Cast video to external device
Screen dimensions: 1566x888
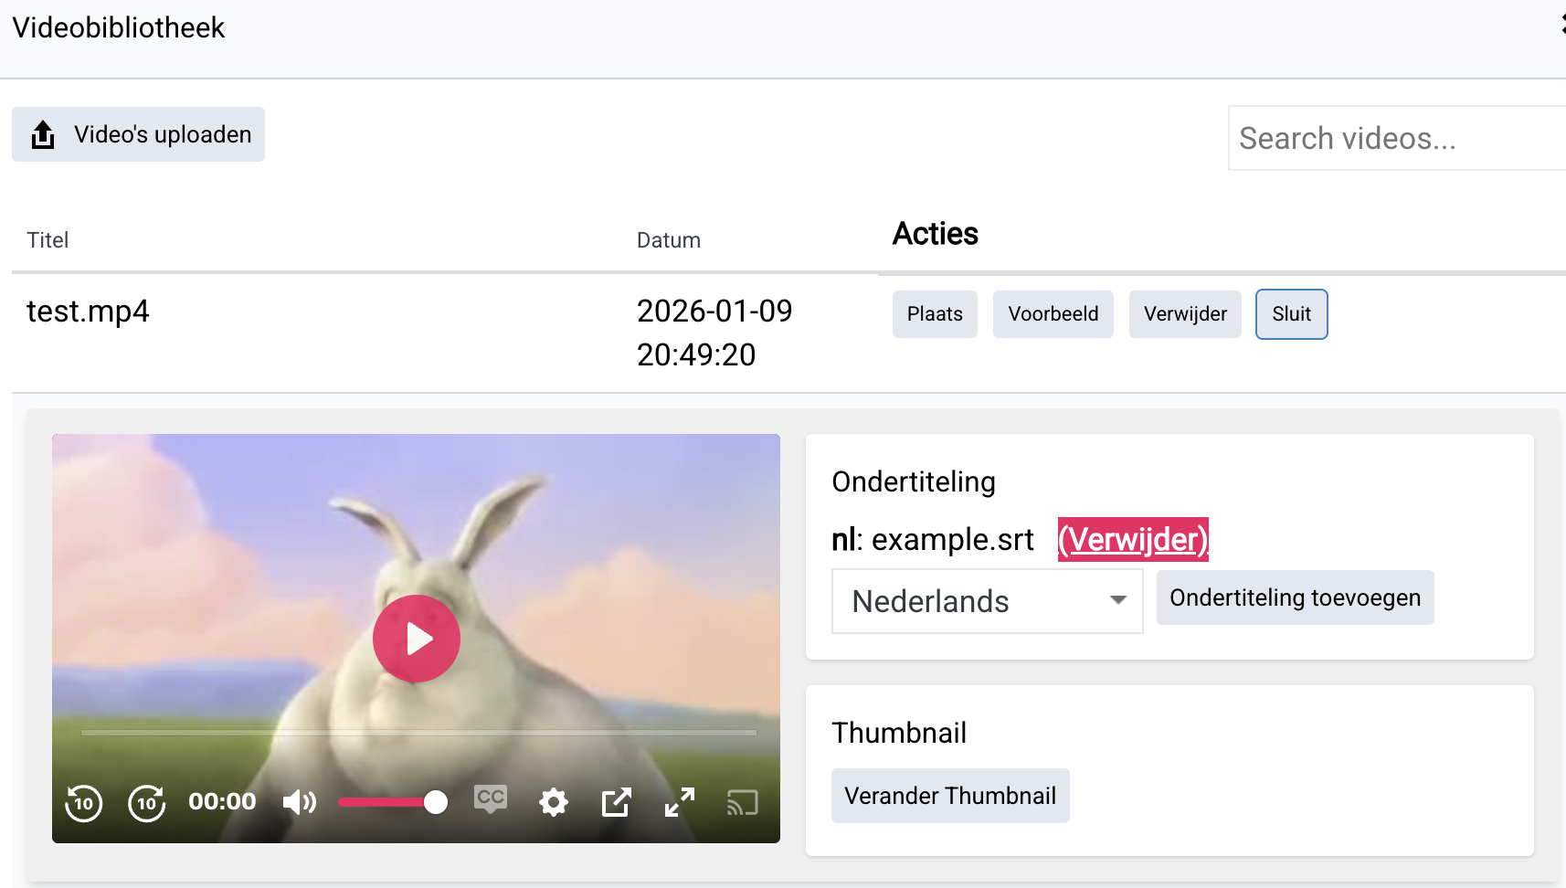click(x=743, y=803)
